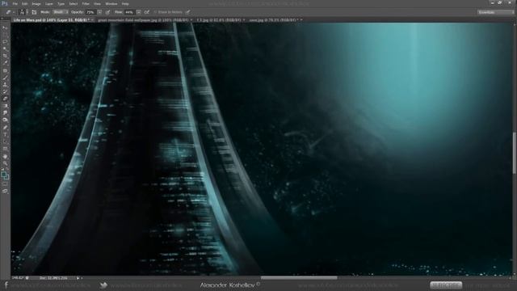Enable airbrush-style build-up effects
517x291 pixels.
pos(147,12)
